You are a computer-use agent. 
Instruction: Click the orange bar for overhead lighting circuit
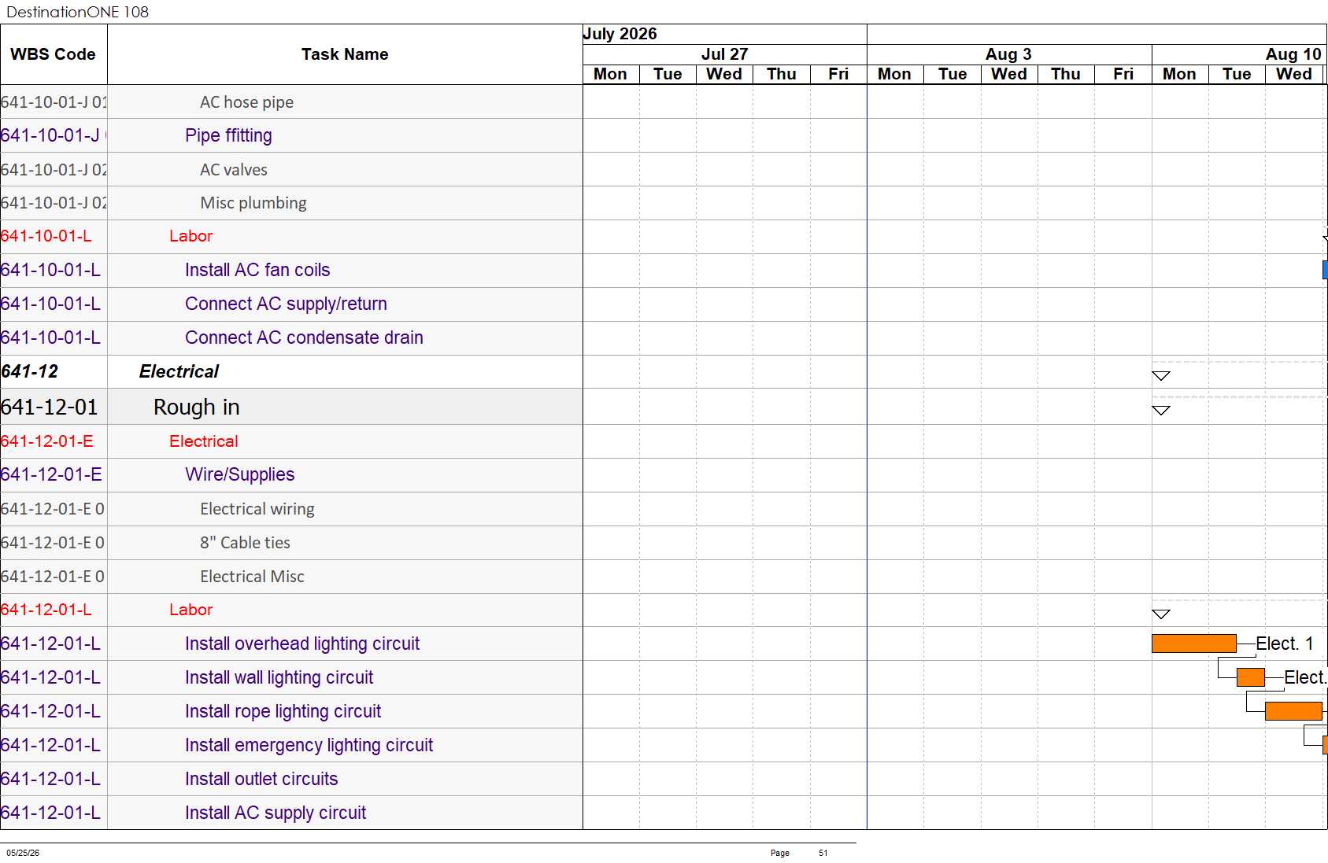tap(1193, 644)
